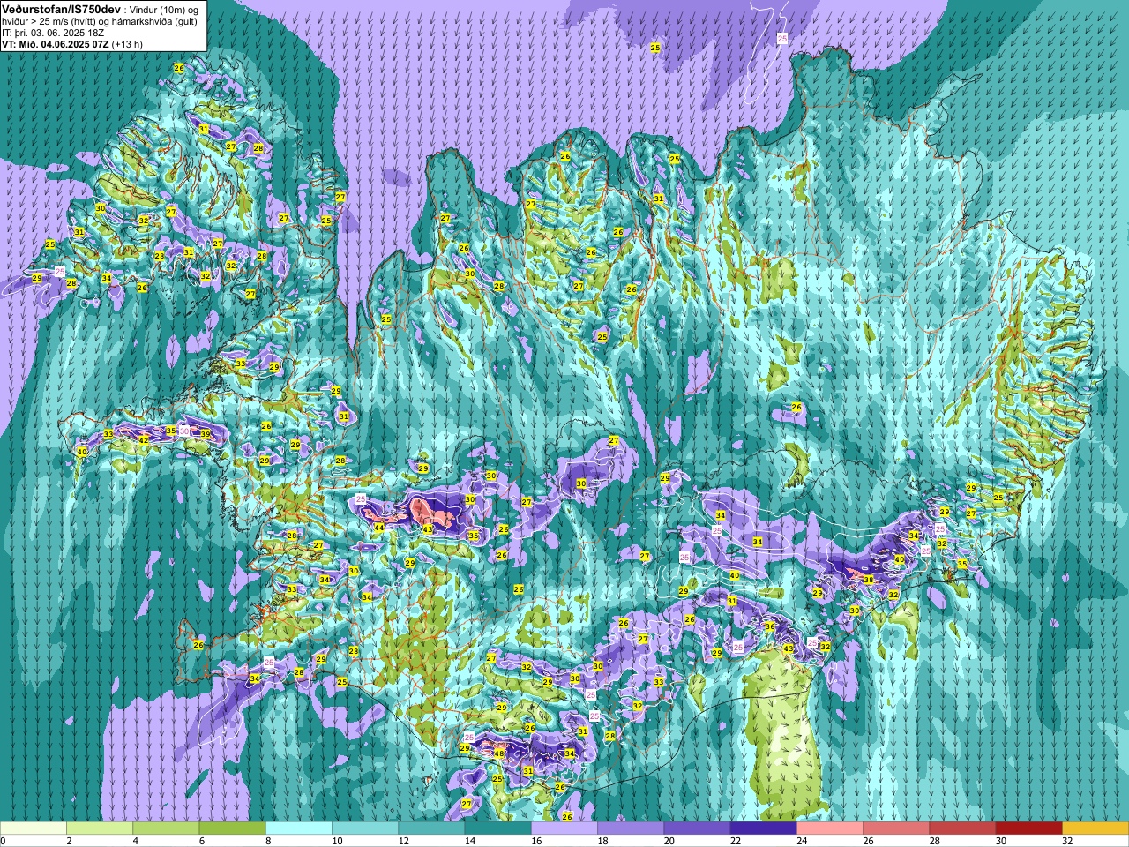This screenshot has width=1129, height=847.
Task: Select the light pink 24–26 m/s legend swatch
Action: (830, 828)
